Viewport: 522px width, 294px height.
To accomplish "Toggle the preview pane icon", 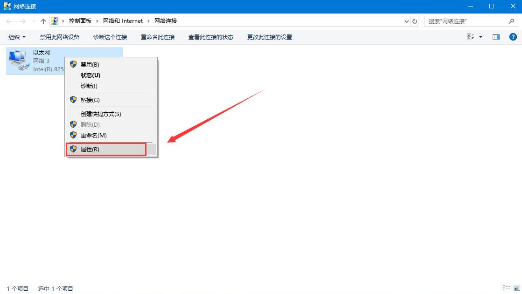I will (x=496, y=37).
